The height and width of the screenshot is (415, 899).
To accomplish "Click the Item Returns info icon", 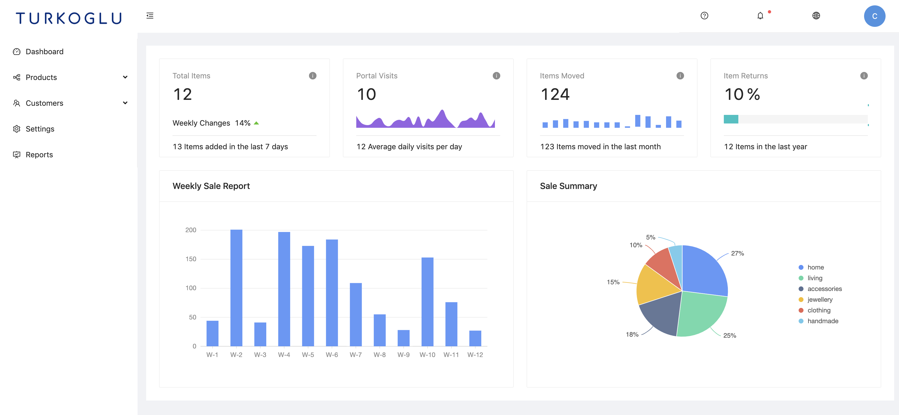I will pos(864,76).
